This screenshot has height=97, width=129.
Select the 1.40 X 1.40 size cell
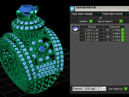pos(91,30)
